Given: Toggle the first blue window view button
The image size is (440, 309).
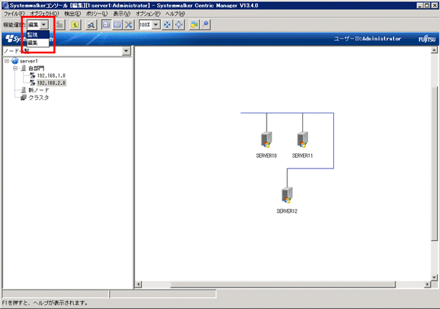Looking at the screenshot, I should 105,24.
